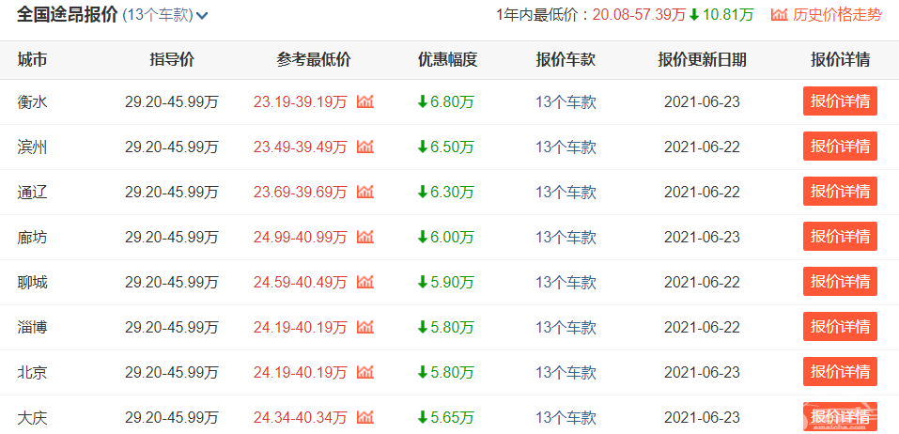Click 报价详情 button for 廊坊
Viewport: 899px width, 434px height.
(x=840, y=236)
